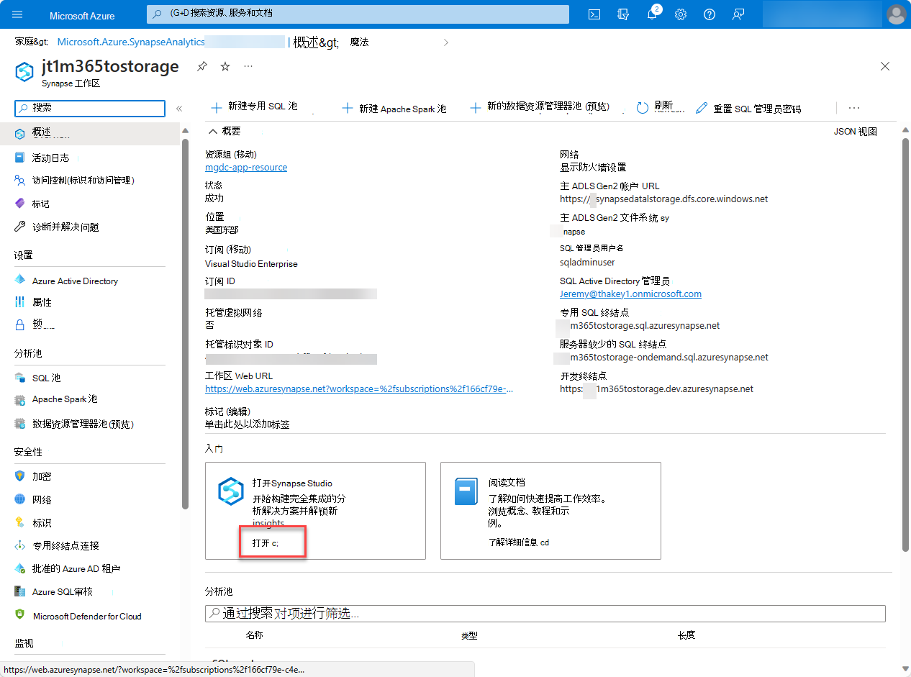
Task: Open Cloud Shell from the top bar
Action: (x=594, y=14)
